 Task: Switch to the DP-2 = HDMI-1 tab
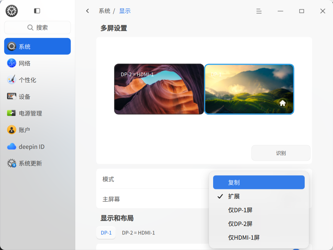139,233
